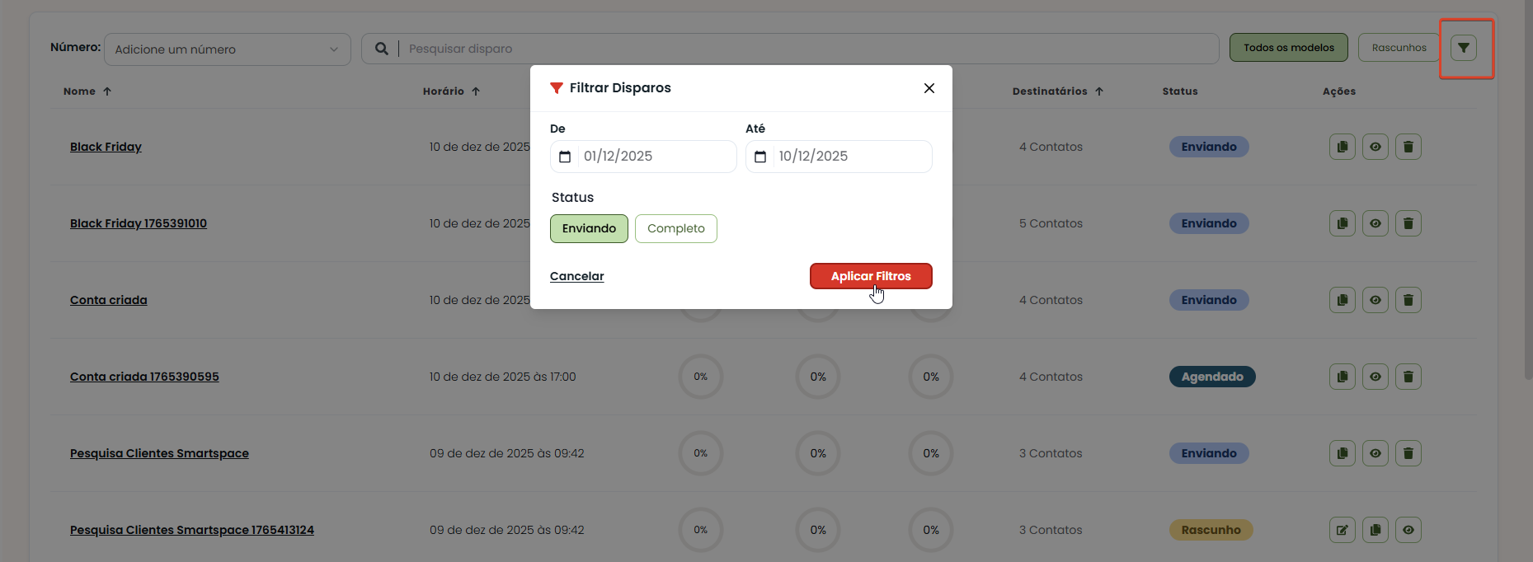The height and width of the screenshot is (562, 1533).
Task: Delete the Conta criada dispatch
Action: (x=1408, y=300)
